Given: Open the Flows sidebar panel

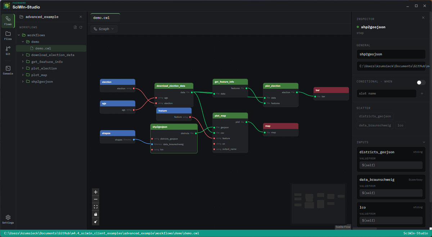Looking at the screenshot, I should pos(8,21).
